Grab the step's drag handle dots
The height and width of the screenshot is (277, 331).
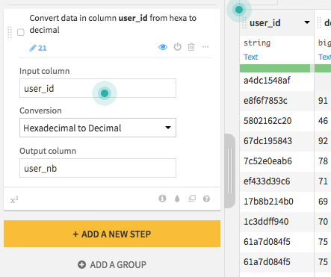click(10, 32)
